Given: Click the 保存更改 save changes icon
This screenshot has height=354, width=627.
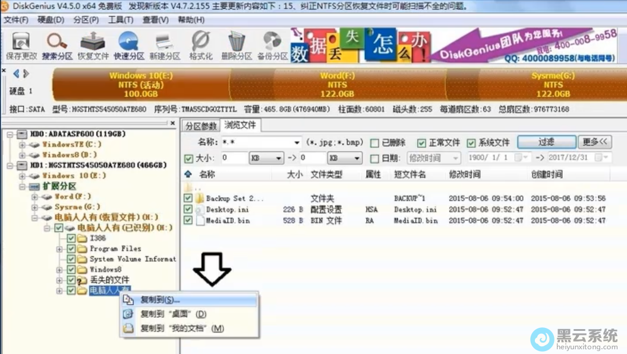Looking at the screenshot, I should [21, 46].
